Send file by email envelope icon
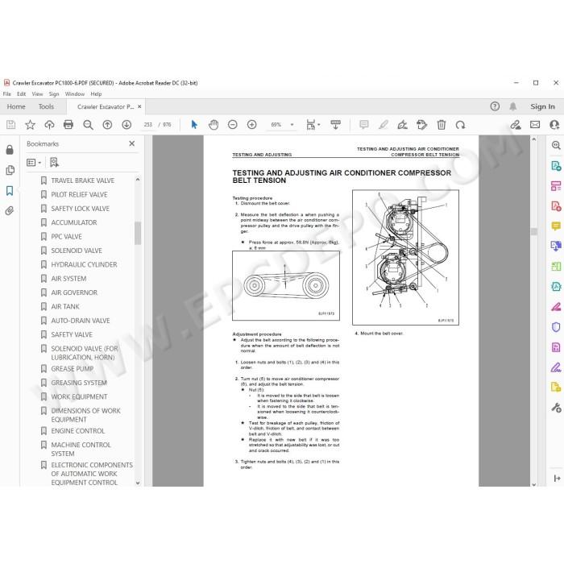The width and height of the screenshot is (564, 564). click(x=535, y=125)
